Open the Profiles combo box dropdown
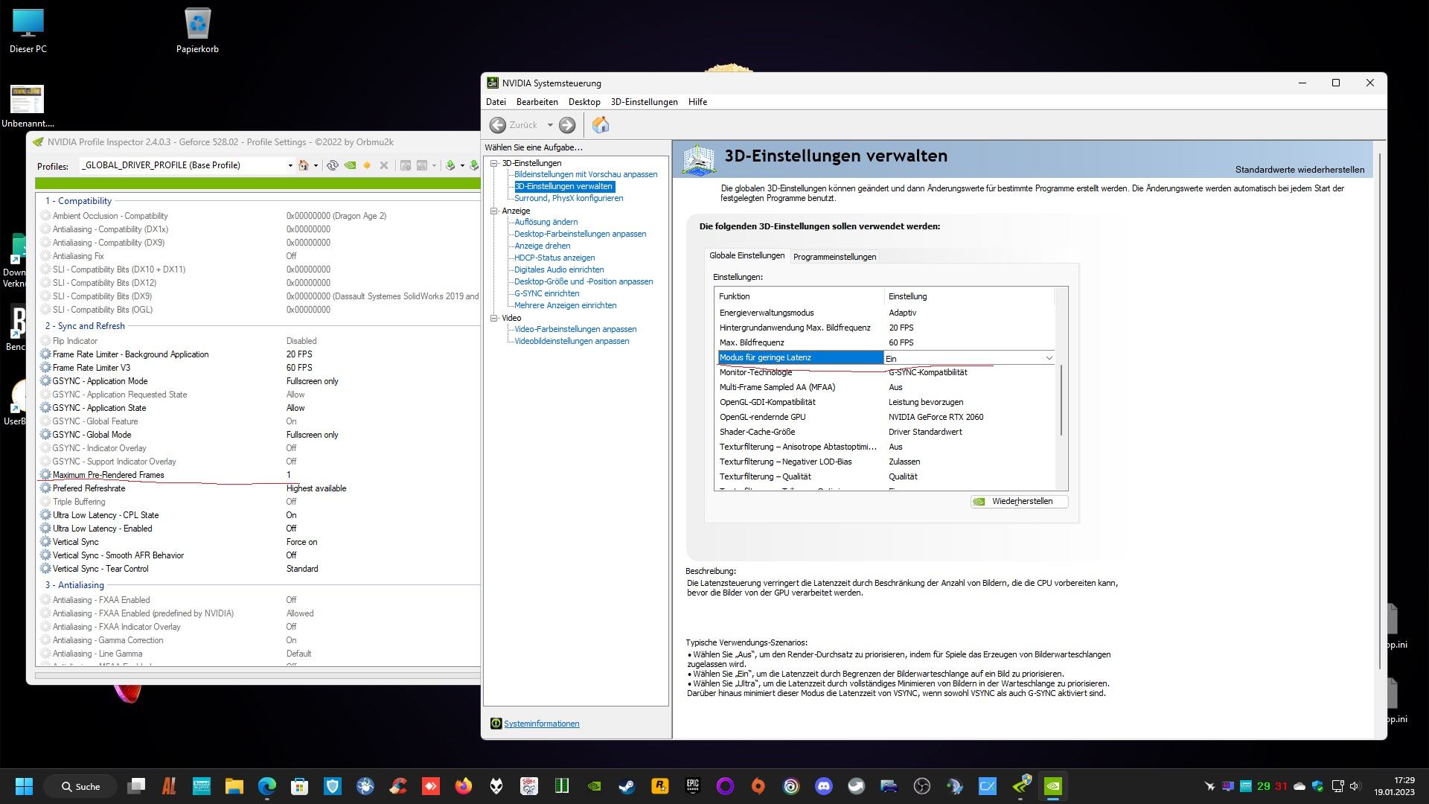This screenshot has height=804, width=1429. coord(290,165)
